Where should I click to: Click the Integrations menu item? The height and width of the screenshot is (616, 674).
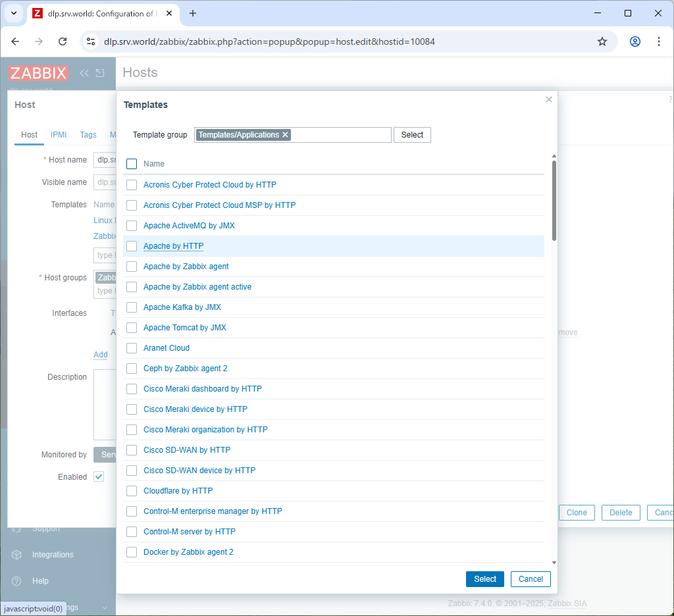point(53,555)
